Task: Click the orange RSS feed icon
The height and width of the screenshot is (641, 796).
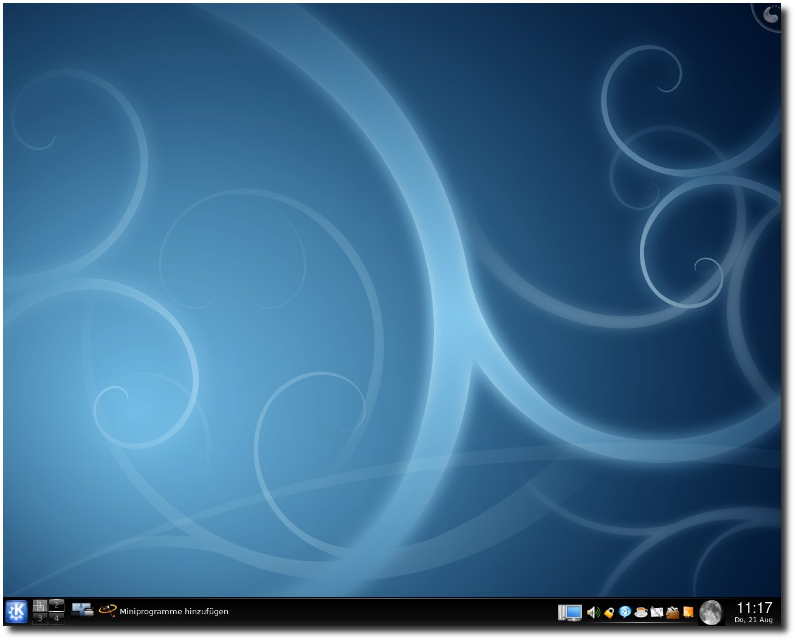Action: click(688, 612)
